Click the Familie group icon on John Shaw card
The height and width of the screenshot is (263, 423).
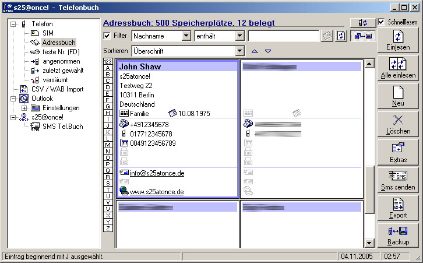(124, 113)
